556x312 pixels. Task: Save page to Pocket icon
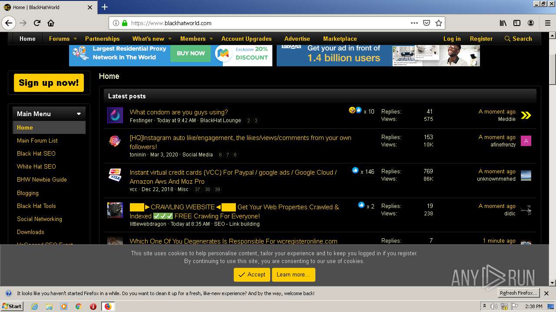pyautogui.click(x=427, y=23)
